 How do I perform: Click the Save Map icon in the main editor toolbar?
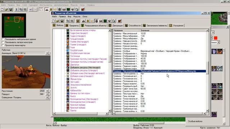click(x=11, y=10)
